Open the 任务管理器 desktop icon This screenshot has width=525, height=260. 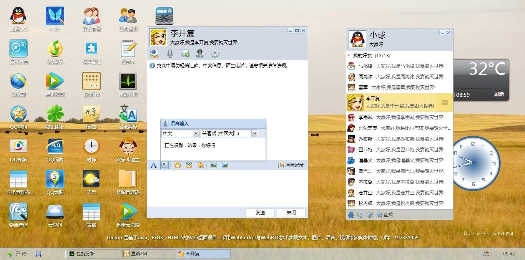pyautogui.click(x=18, y=182)
